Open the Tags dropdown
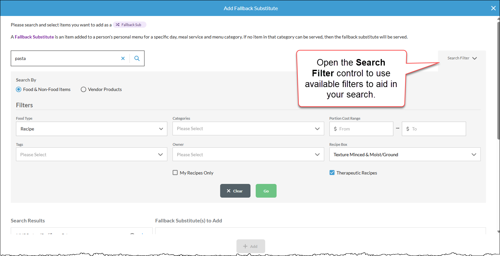 coord(92,154)
